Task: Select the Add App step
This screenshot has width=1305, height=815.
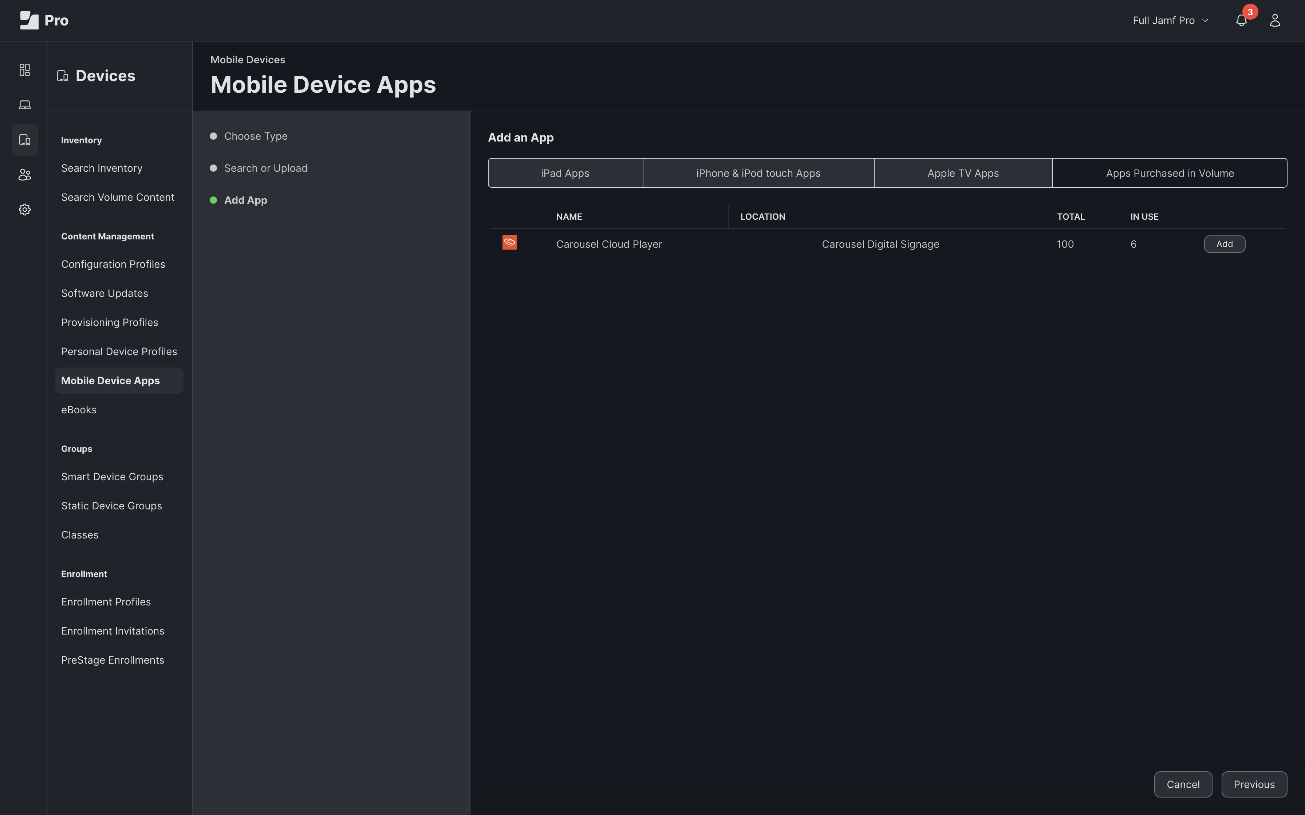Action: [238, 200]
